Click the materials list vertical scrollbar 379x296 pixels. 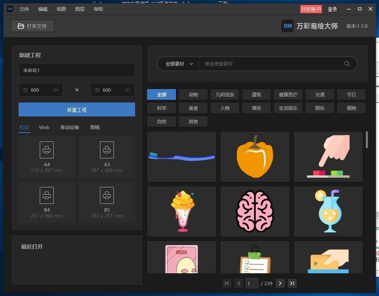click(367, 140)
